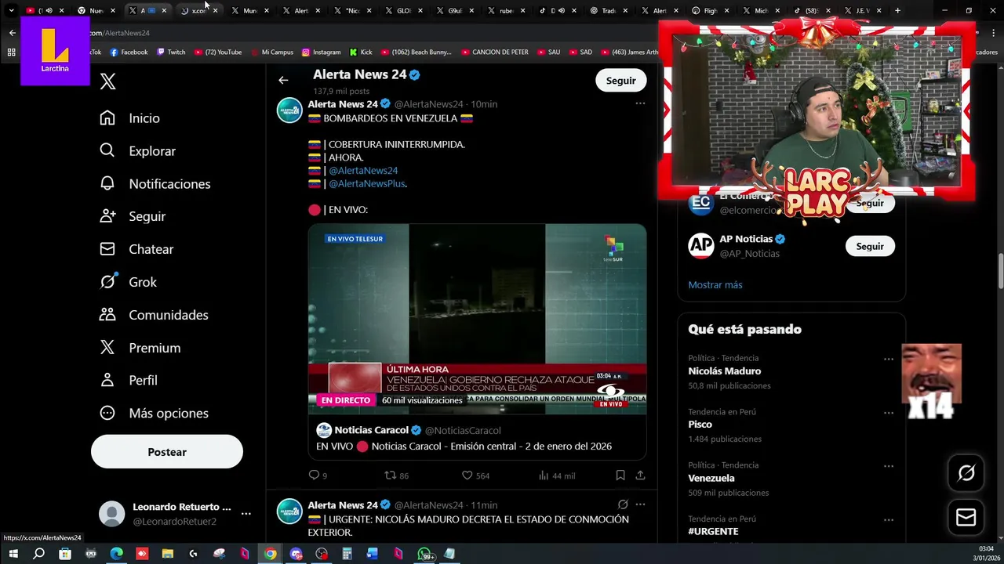Open Explorar in the X sidebar
The height and width of the screenshot is (564, 1004).
pyautogui.click(x=137, y=150)
